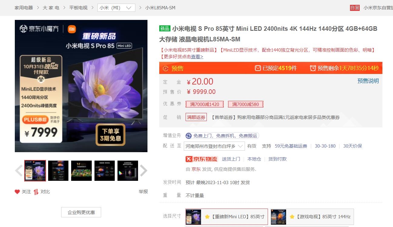Screen dimensions: 393x227
Task: Click the 自营 badge at top right
Action: [355, 8]
